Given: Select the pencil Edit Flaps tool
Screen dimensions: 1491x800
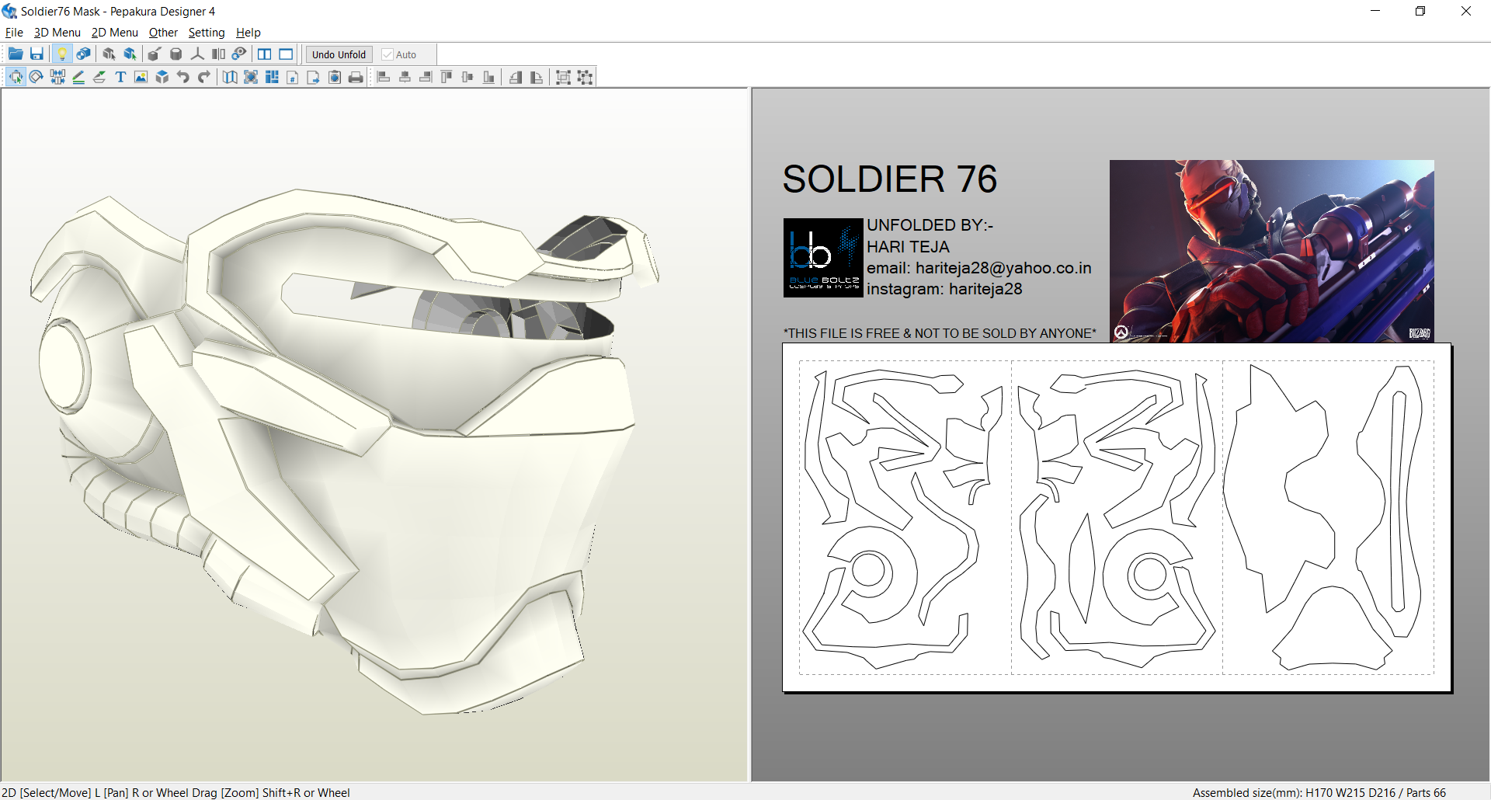Looking at the screenshot, I should pyautogui.click(x=78, y=77).
